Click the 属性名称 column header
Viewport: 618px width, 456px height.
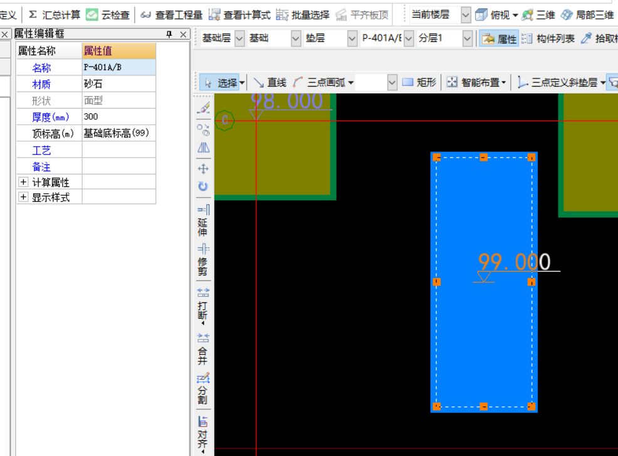tap(50, 51)
